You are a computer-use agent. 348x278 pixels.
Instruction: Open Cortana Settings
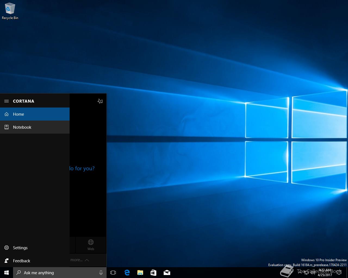click(x=35, y=248)
